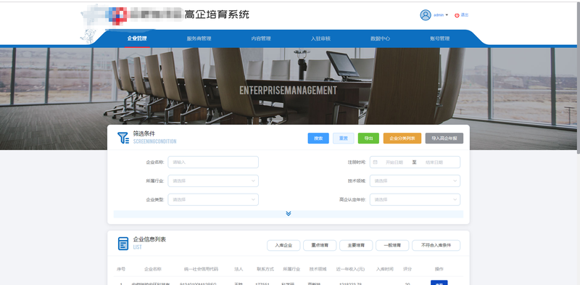Click the orange 企业分类列表 button
The width and height of the screenshot is (580, 285).
[x=402, y=139]
